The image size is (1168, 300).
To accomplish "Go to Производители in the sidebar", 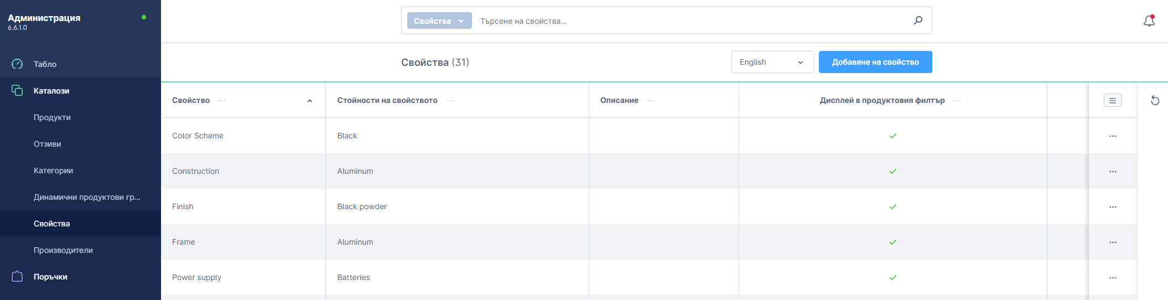I will [63, 250].
